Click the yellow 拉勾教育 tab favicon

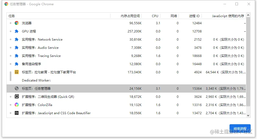[x=17, y=72]
